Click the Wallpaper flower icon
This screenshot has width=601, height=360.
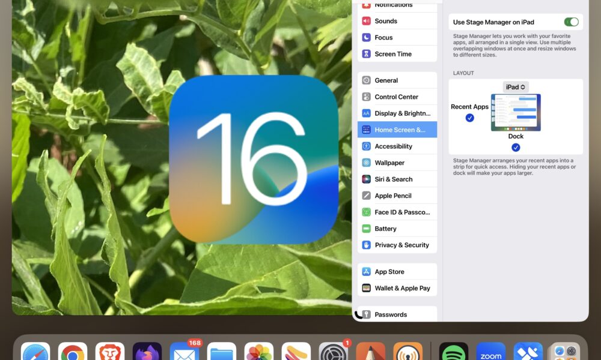point(367,163)
